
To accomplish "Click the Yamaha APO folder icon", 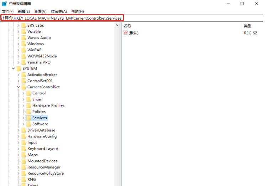I will (23, 62).
